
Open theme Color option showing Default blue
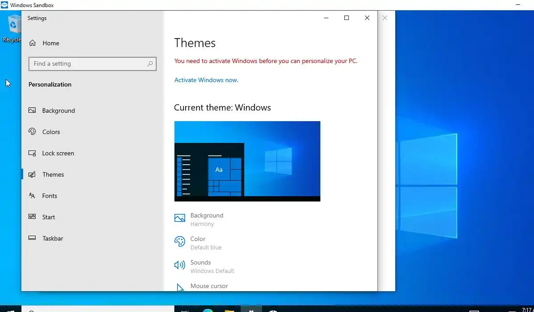tap(198, 243)
